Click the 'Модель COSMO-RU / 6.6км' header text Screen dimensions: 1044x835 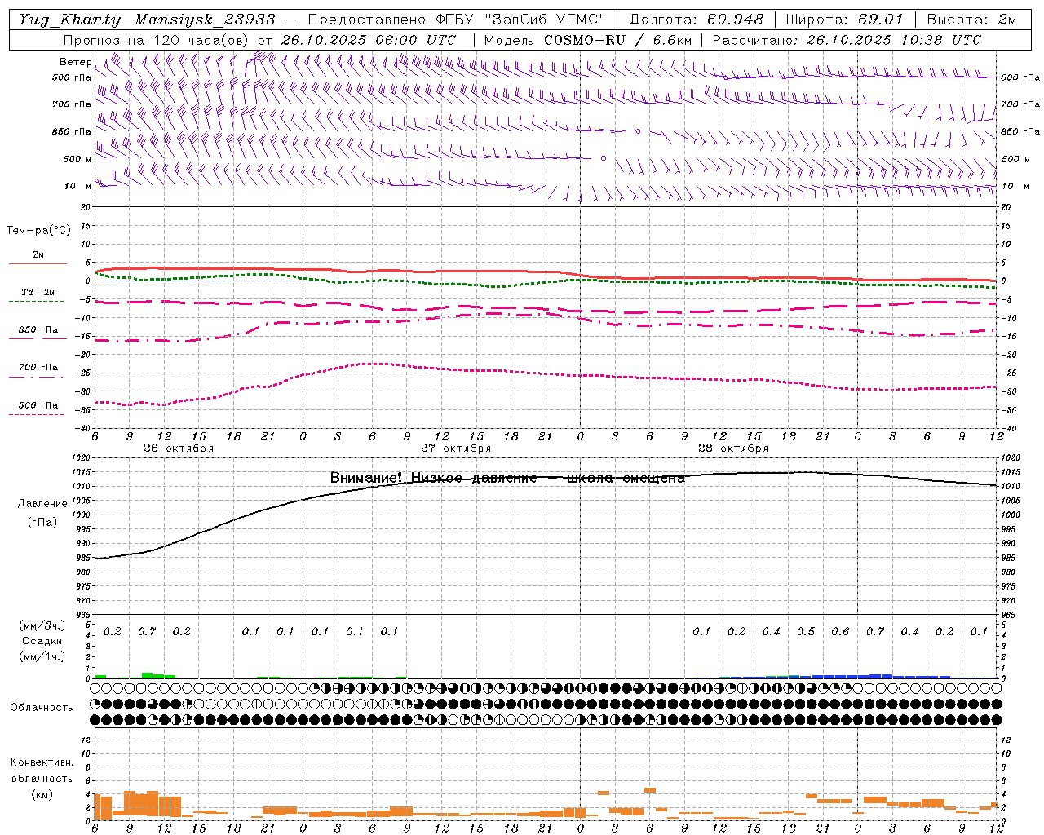coord(588,40)
